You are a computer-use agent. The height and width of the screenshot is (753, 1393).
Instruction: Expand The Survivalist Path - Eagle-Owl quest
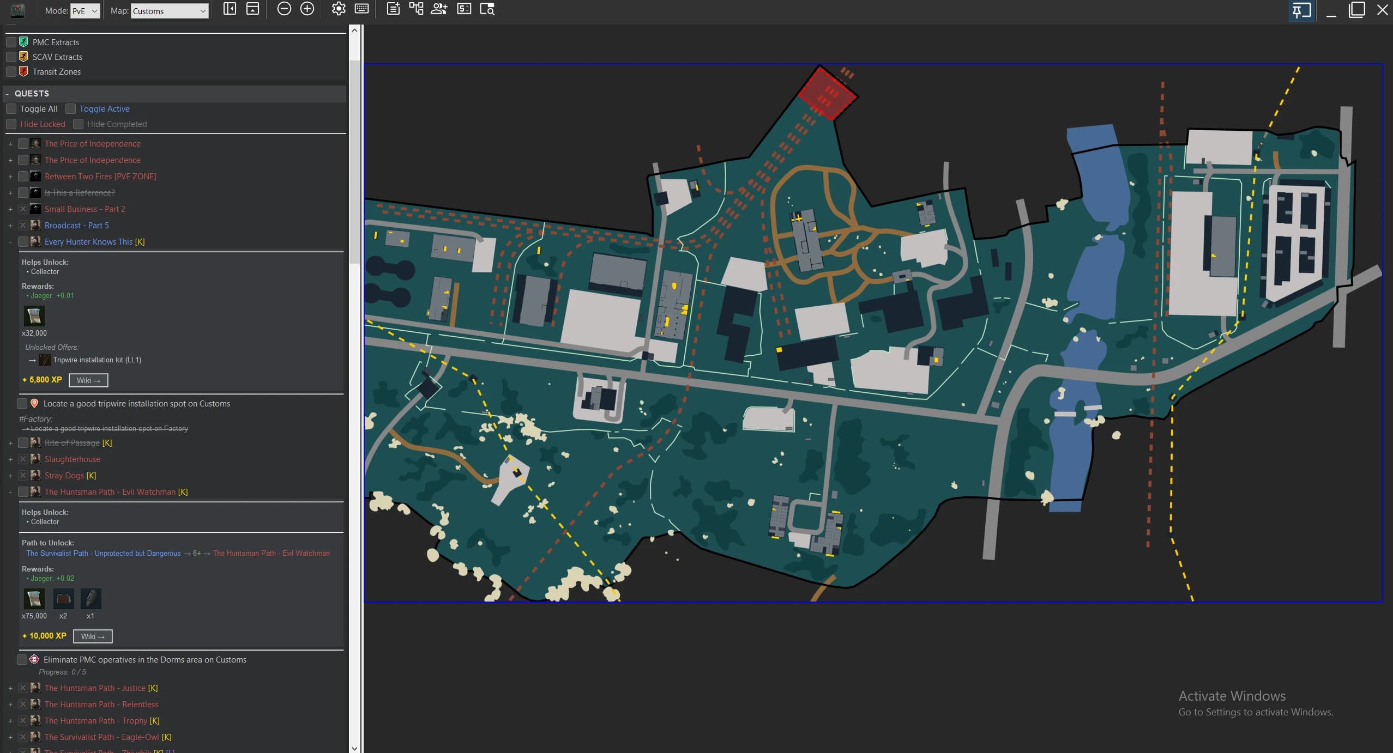pos(10,737)
